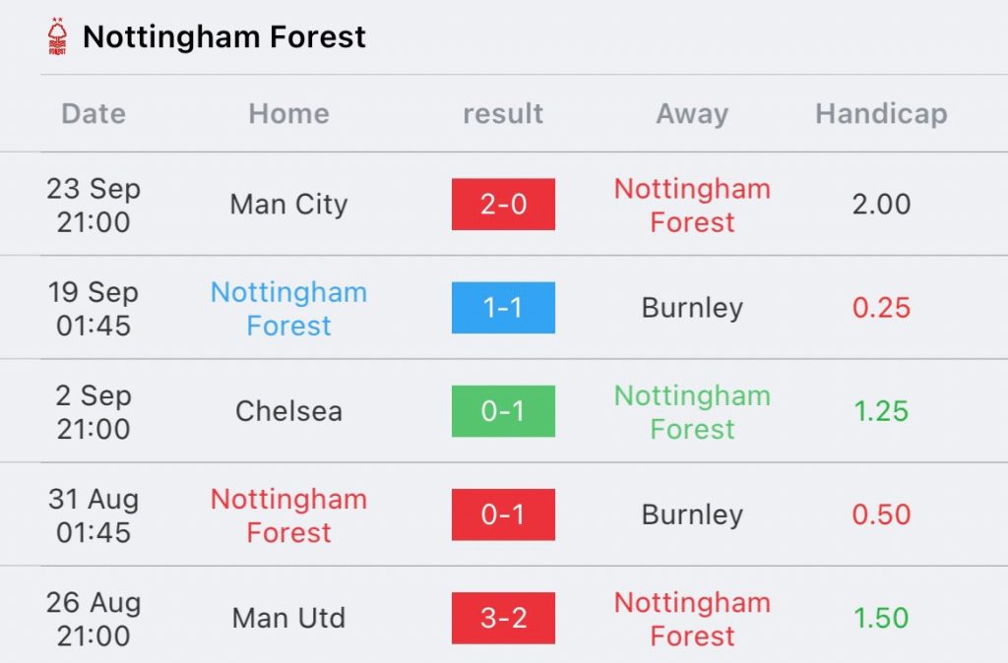Click the result column header

[x=503, y=114]
